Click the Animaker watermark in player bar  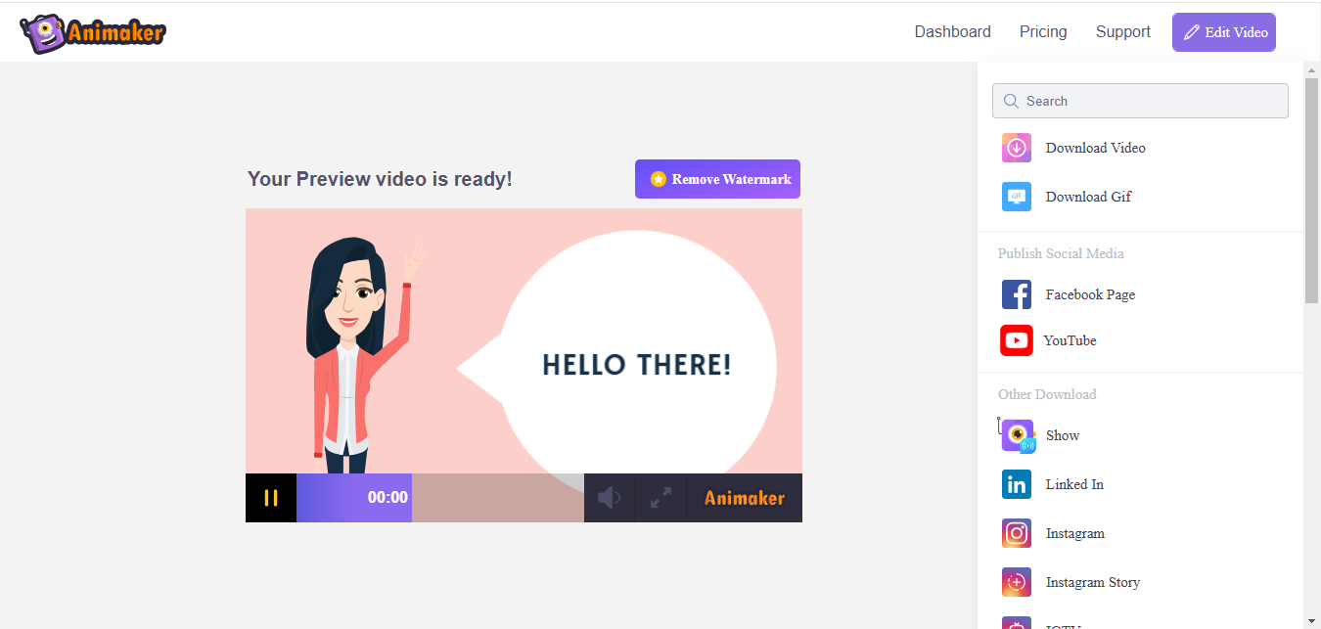(x=745, y=498)
